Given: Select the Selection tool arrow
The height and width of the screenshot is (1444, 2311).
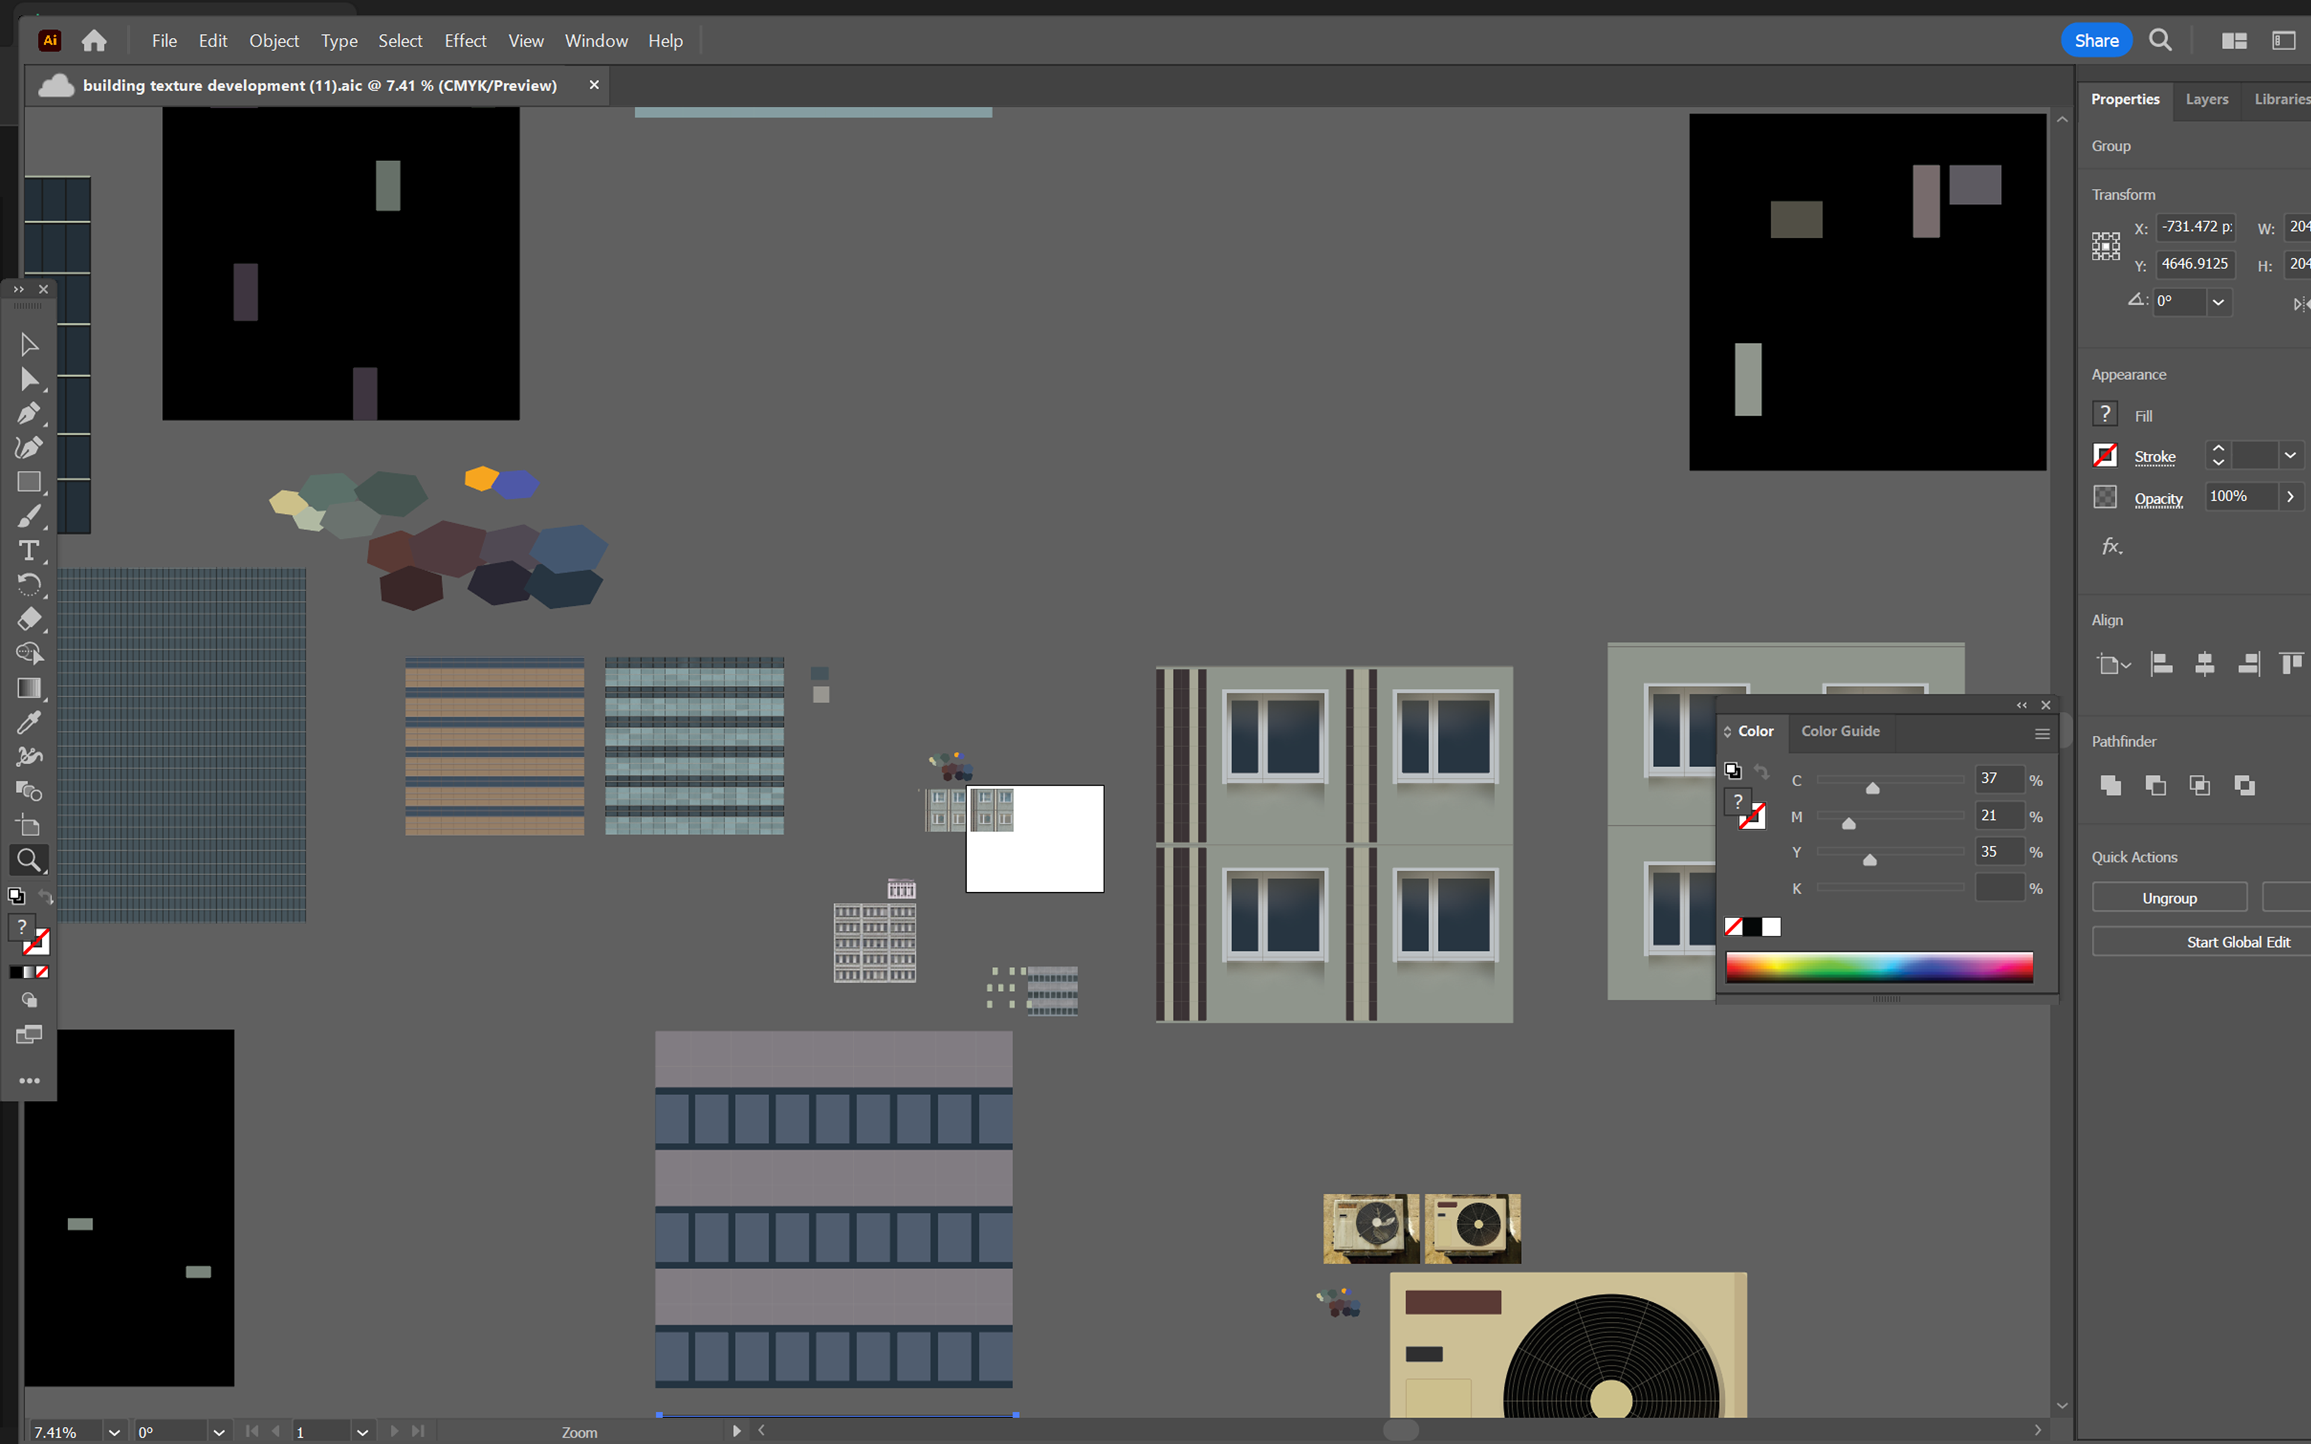Looking at the screenshot, I should [x=29, y=345].
